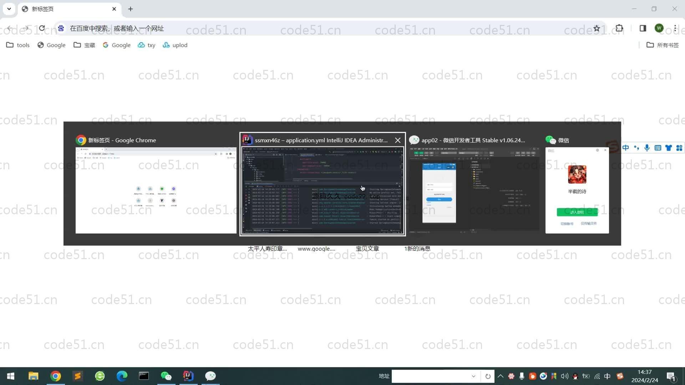The image size is (685, 385).
Task: Open the txy bookmark
Action: tap(147, 45)
